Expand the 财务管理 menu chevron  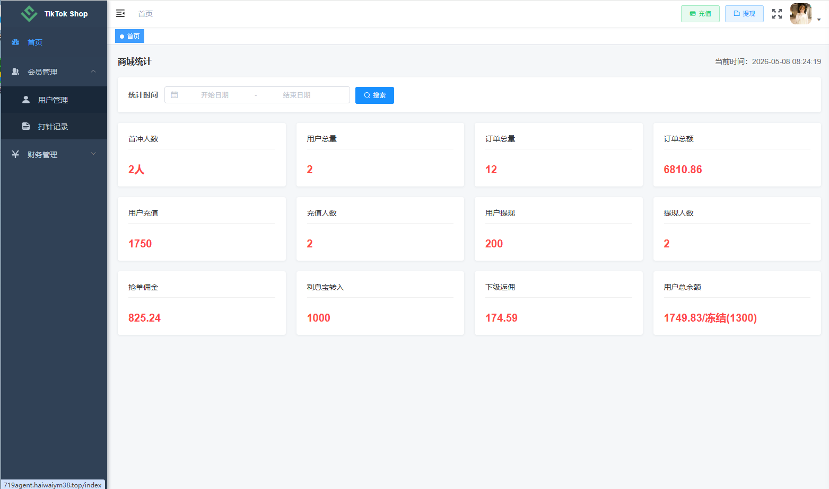click(x=93, y=154)
